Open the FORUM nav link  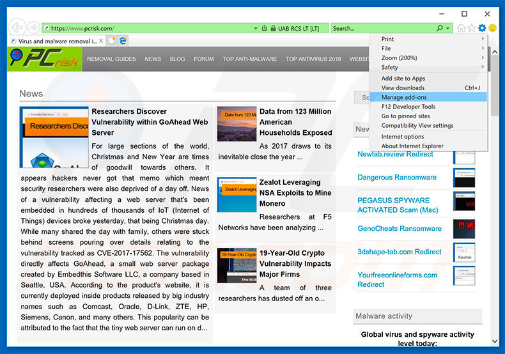tap(203, 59)
